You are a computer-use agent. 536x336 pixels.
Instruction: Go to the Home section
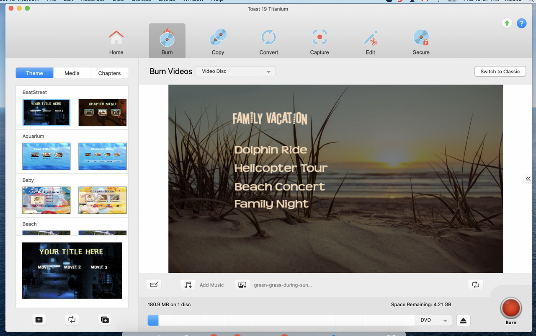[x=116, y=41]
